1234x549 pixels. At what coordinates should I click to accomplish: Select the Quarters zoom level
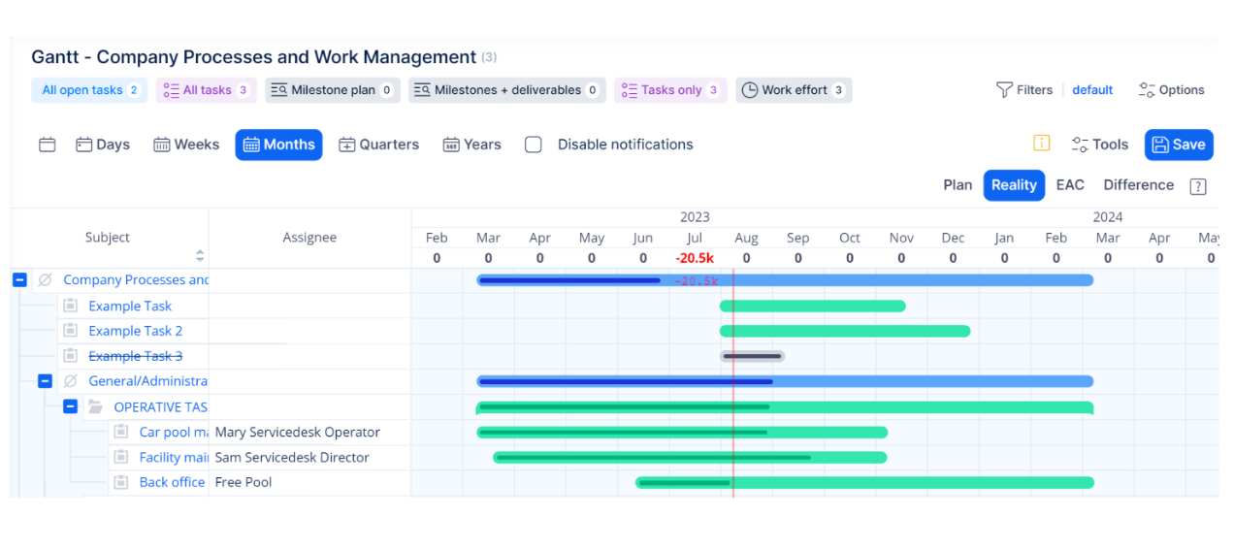click(378, 145)
